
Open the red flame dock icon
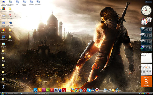tap(97, 90)
